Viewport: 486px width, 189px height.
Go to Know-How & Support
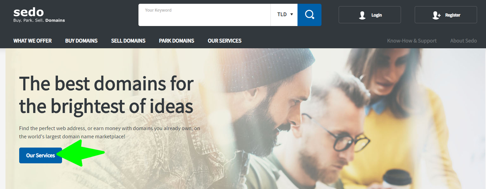[412, 41]
